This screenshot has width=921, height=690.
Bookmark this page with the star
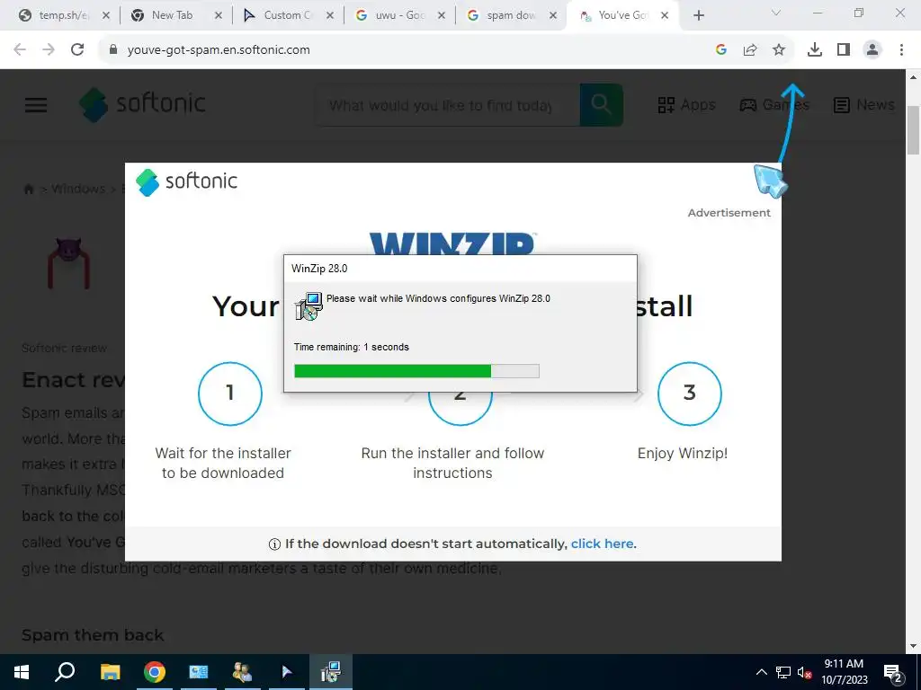(779, 50)
